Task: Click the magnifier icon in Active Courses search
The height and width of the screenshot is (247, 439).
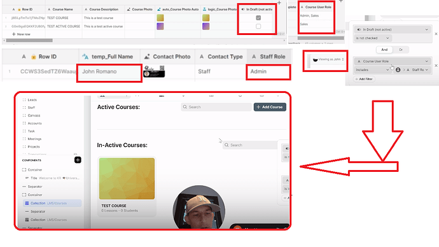Action: pos(185,107)
